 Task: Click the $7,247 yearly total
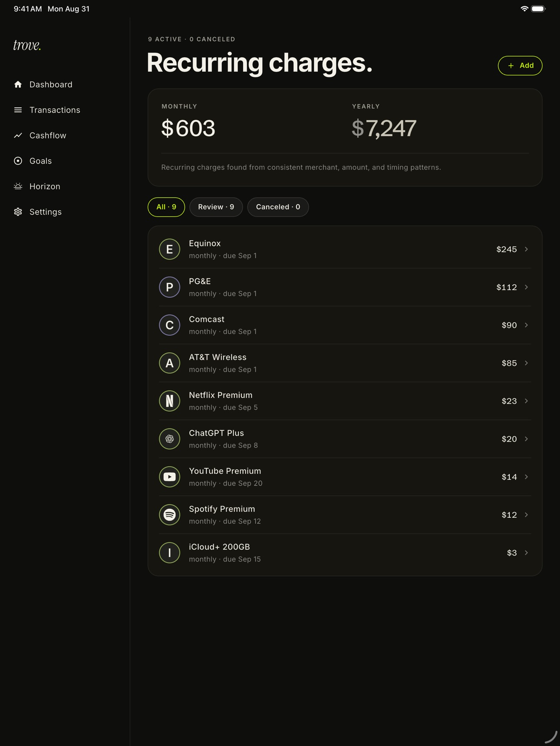pos(384,128)
